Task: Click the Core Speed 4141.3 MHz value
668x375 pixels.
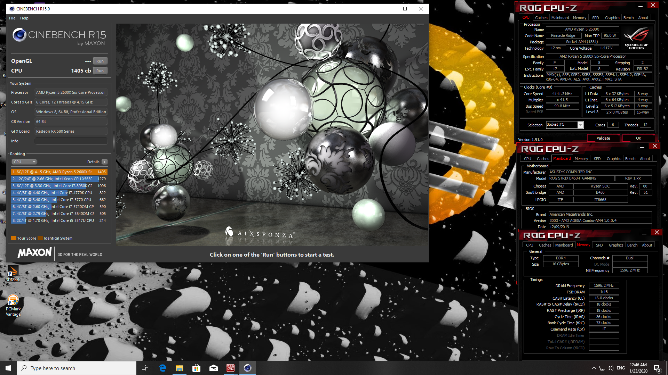Action: pos(562,94)
